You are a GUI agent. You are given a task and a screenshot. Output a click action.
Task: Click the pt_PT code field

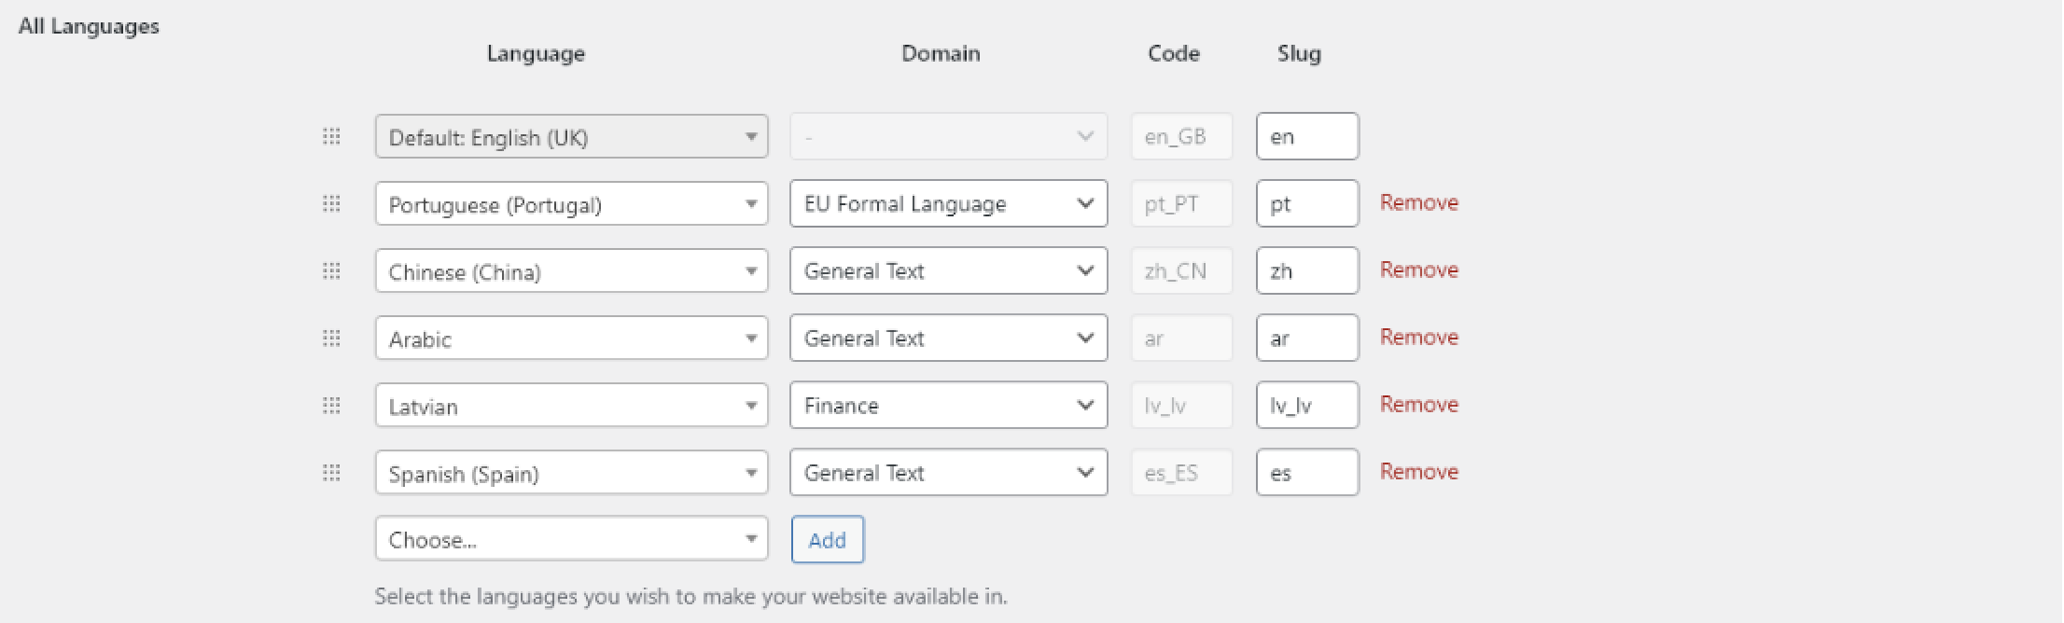coord(1182,203)
